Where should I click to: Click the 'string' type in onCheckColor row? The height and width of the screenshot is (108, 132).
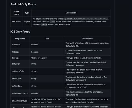34,71
